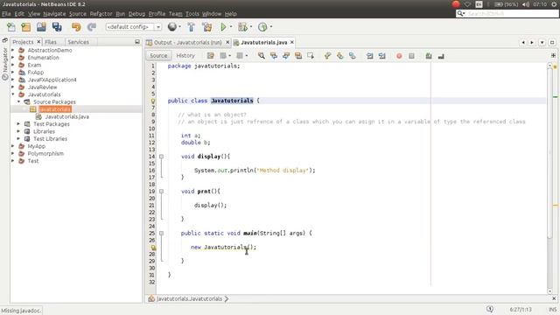Click the Open Project toolbar icon
560x315 pixels.
[41, 27]
